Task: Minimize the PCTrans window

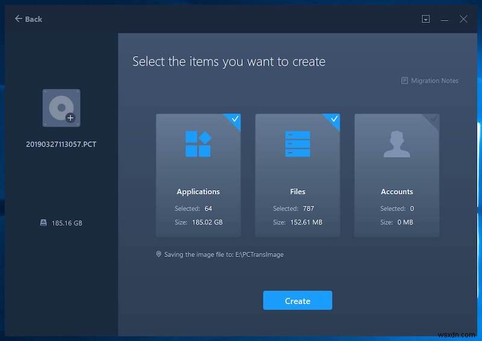Action: coord(445,20)
